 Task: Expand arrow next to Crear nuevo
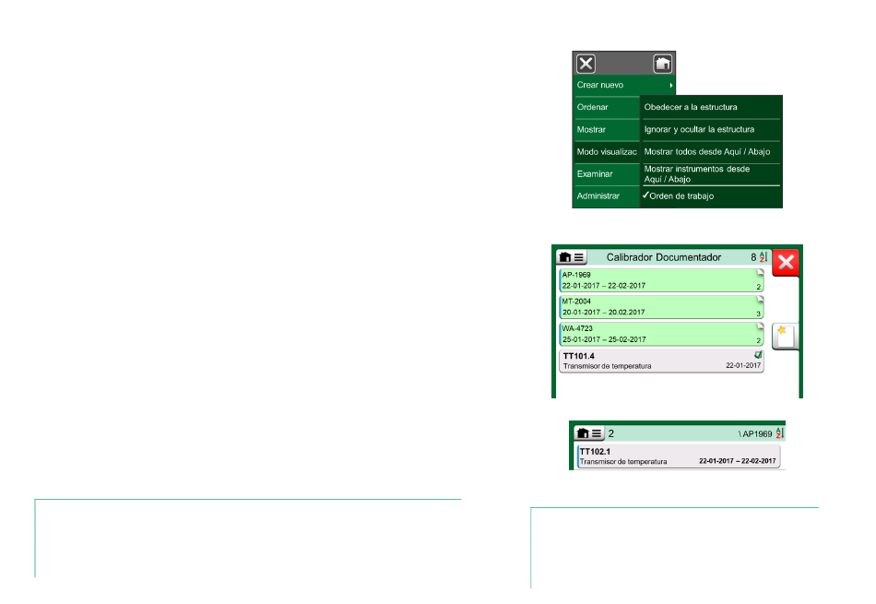[671, 86]
